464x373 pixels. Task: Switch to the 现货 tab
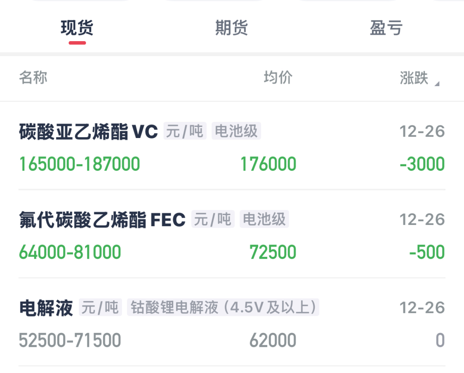click(77, 28)
